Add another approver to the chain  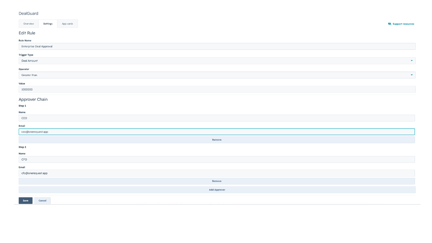pos(217,190)
